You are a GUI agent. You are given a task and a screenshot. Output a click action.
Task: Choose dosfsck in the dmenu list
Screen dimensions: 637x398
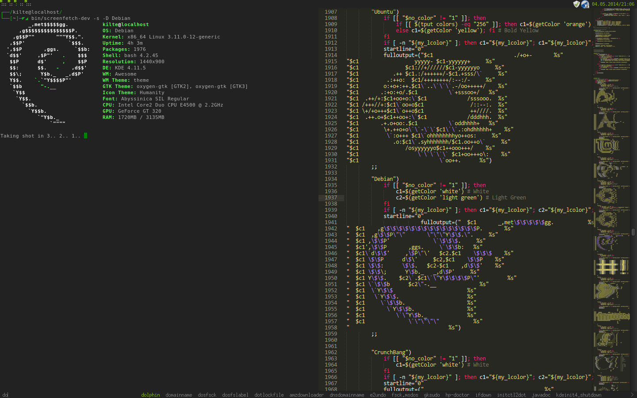tap(207, 395)
